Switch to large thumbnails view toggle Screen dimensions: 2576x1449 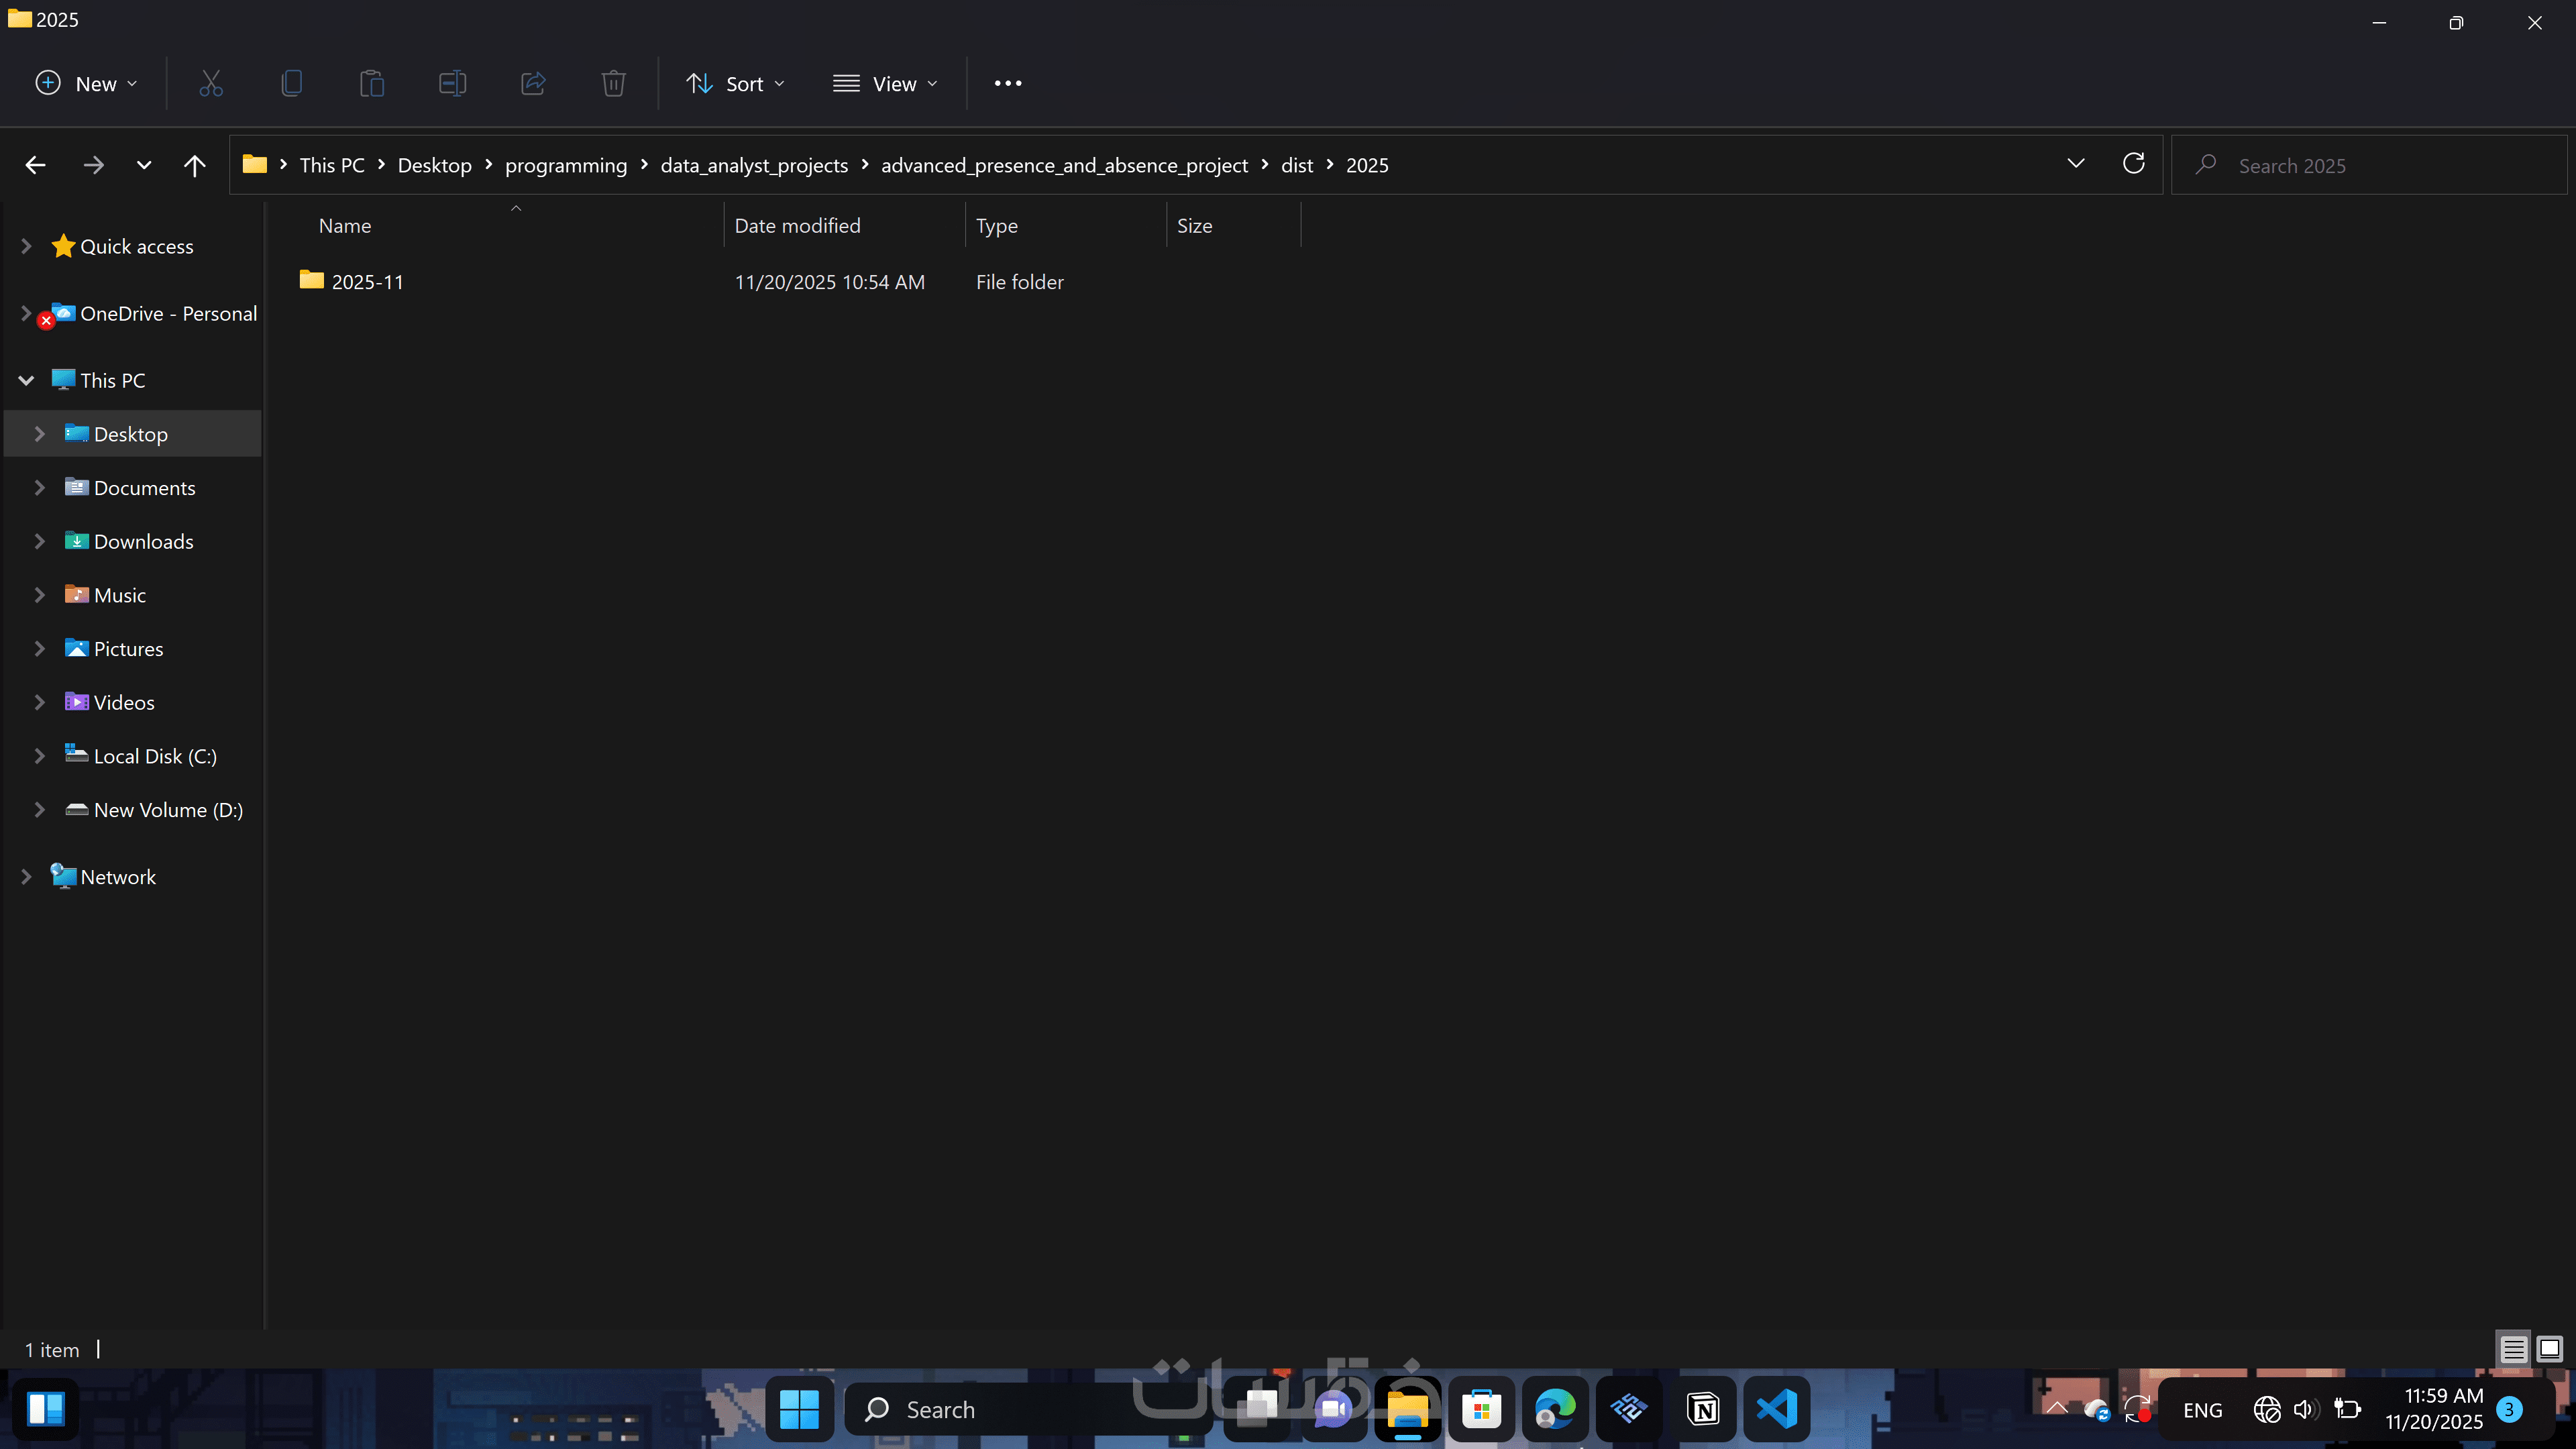[x=2549, y=1349]
